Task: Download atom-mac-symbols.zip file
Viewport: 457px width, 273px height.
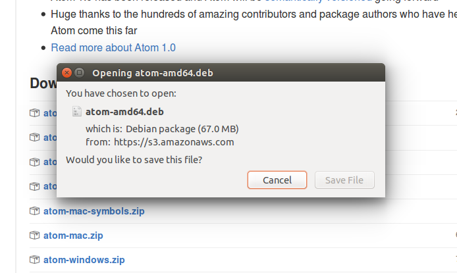Action: 94,211
